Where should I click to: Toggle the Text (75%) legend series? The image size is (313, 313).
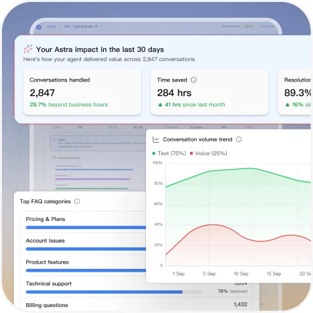click(x=169, y=153)
